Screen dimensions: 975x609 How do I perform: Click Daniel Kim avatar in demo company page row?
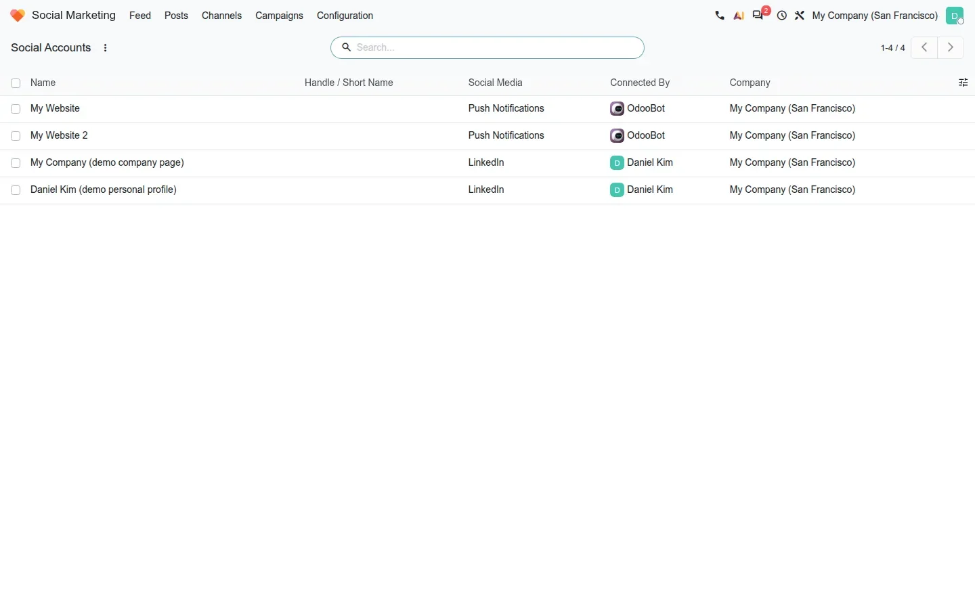click(617, 162)
